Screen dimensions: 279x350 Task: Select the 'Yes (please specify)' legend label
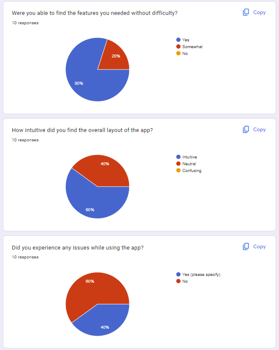pyautogui.click(x=201, y=275)
